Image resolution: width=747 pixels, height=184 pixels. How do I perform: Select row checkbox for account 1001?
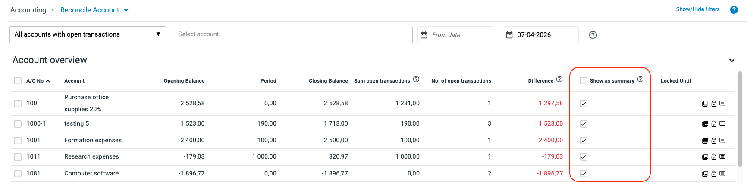(18, 141)
